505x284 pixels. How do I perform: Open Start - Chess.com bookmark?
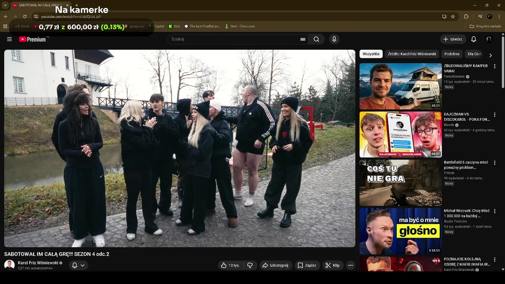(x=240, y=26)
